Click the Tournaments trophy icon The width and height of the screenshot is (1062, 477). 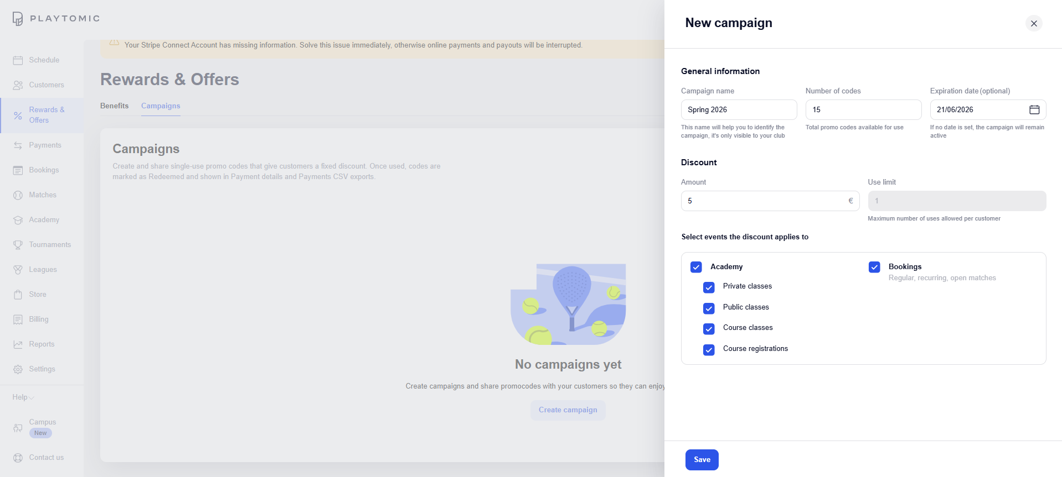pos(18,245)
